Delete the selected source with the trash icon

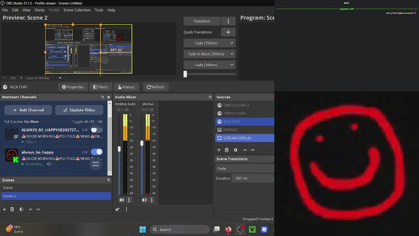point(227,150)
